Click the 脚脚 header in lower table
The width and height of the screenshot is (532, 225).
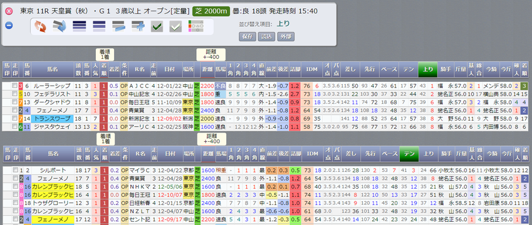coord(295,154)
